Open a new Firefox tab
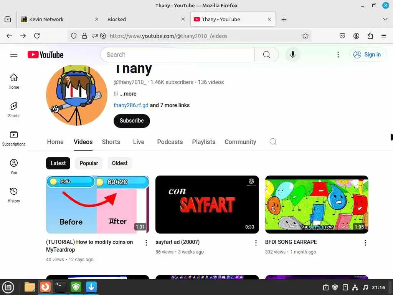This screenshot has width=393, height=295. point(284,19)
